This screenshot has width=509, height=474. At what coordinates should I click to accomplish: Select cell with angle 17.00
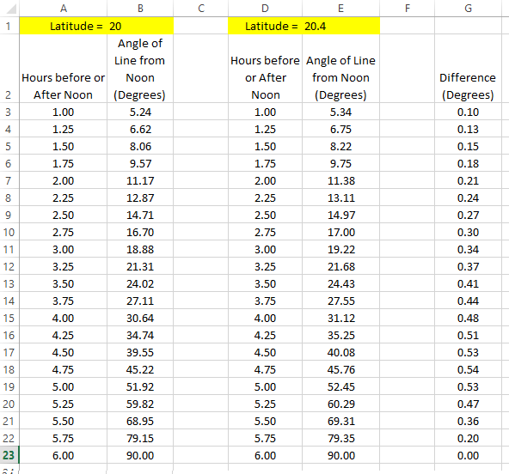[340, 232]
